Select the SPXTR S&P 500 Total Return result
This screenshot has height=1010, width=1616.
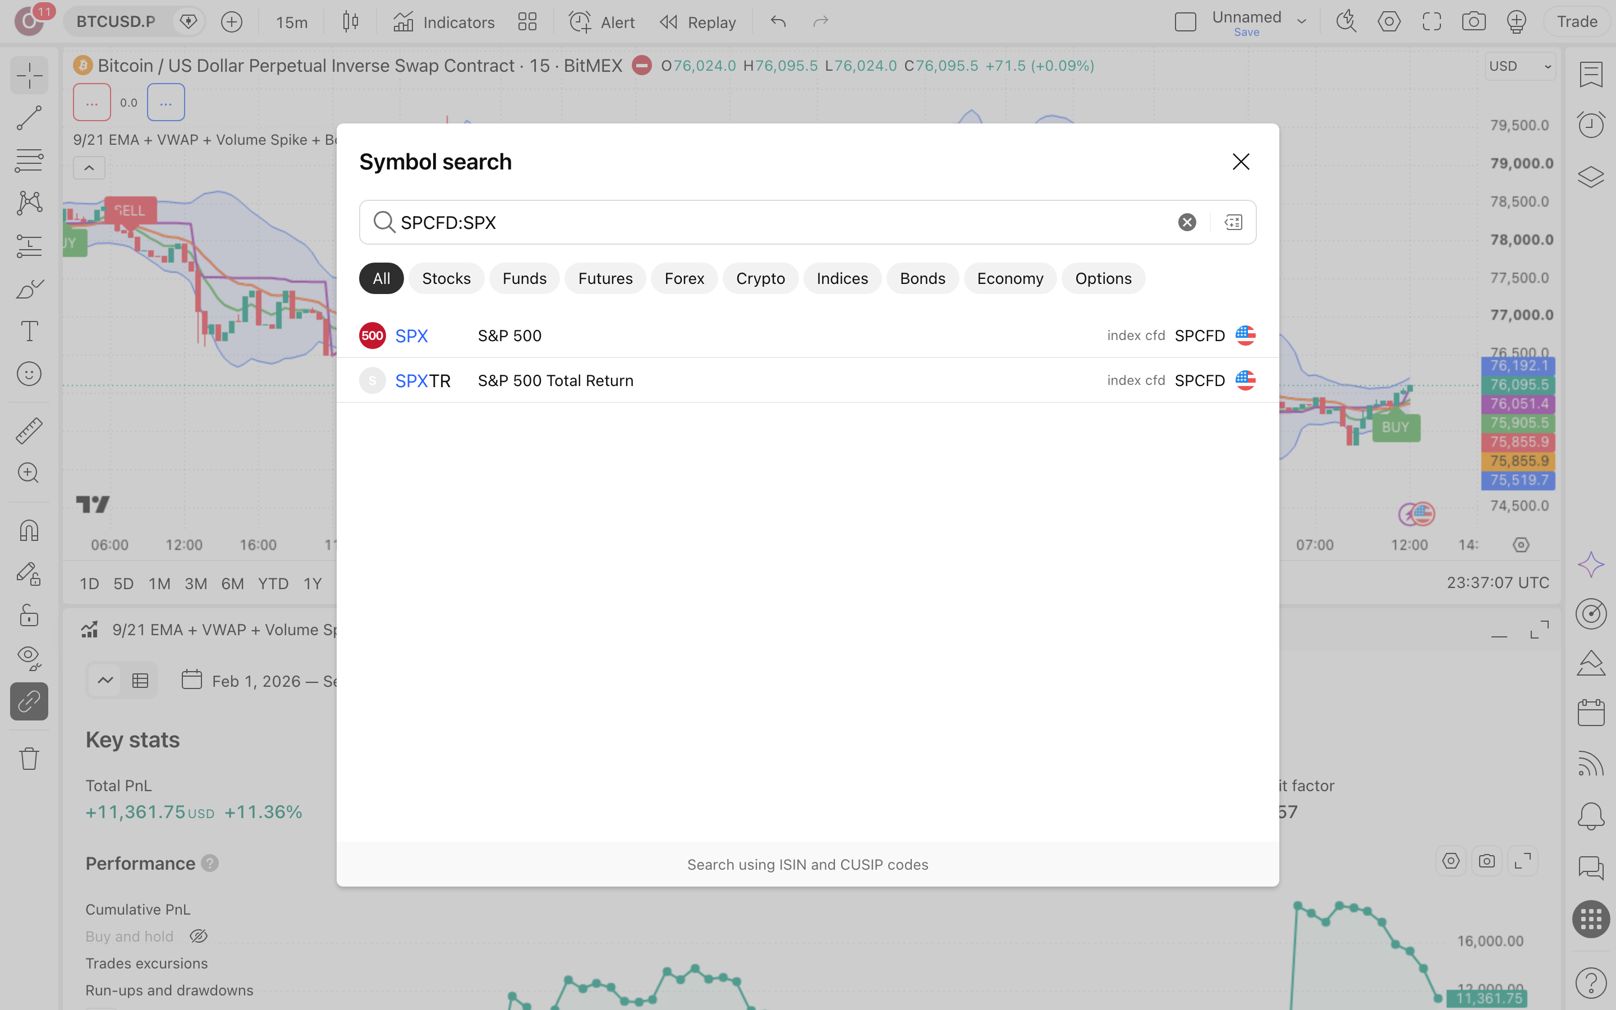click(807, 380)
